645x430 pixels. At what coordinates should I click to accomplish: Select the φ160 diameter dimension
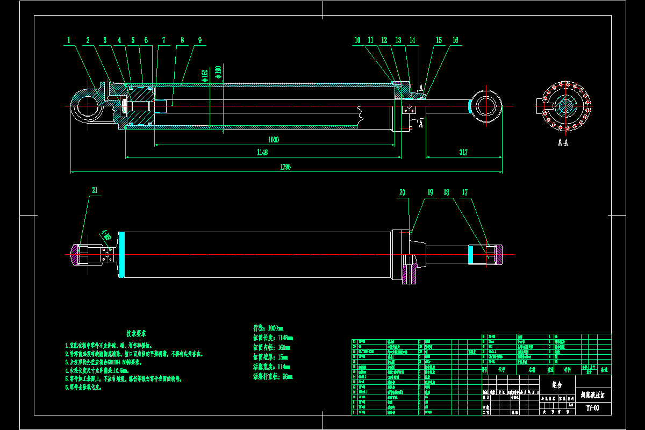coord(205,75)
